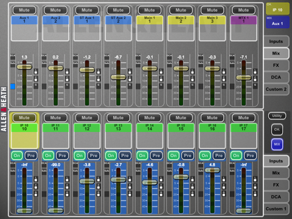Click the blue indicator on Aux 1 strip

(x=13, y=86)
